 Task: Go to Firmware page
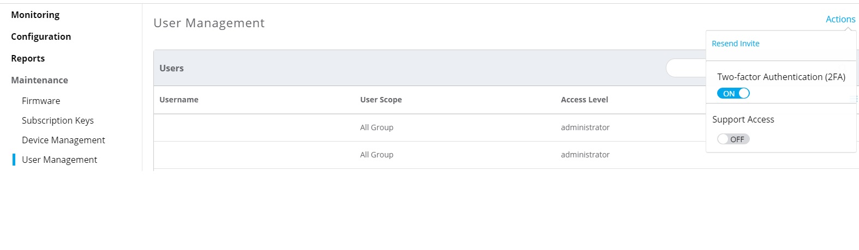[x=41, y=101]
